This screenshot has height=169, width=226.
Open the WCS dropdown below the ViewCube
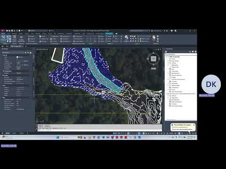[x=153, y=69]
